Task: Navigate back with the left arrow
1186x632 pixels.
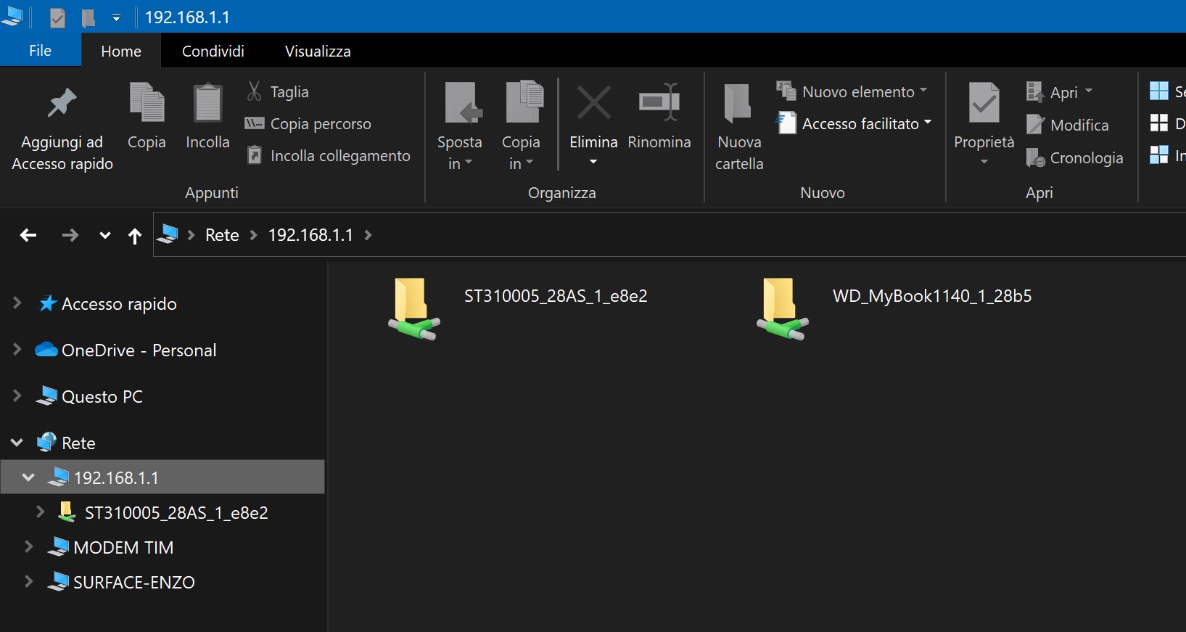Action: tap(28, 235)
